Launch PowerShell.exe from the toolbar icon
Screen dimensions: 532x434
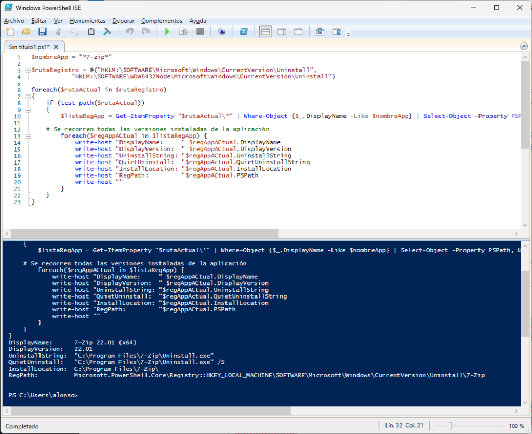pyautogui.click(x=244, y=31)
